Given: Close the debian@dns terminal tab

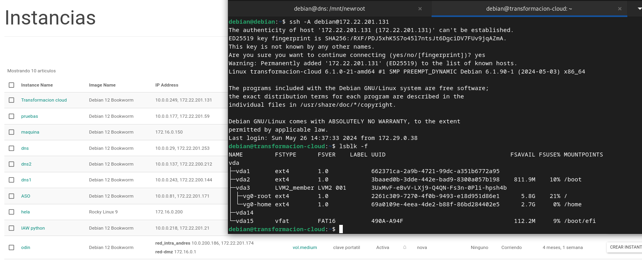Looking at the screenshot, I should pyautogui.click(x=420, y=9).
